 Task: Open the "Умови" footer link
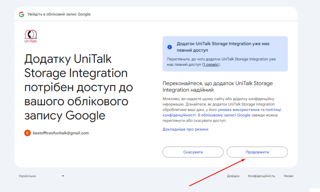288,176
